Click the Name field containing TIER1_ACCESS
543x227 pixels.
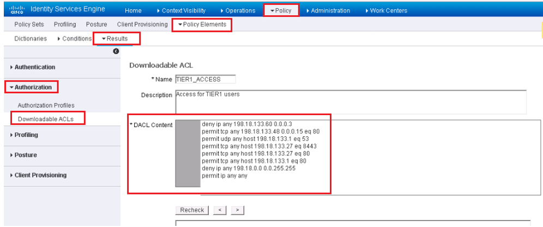[206, 79]
